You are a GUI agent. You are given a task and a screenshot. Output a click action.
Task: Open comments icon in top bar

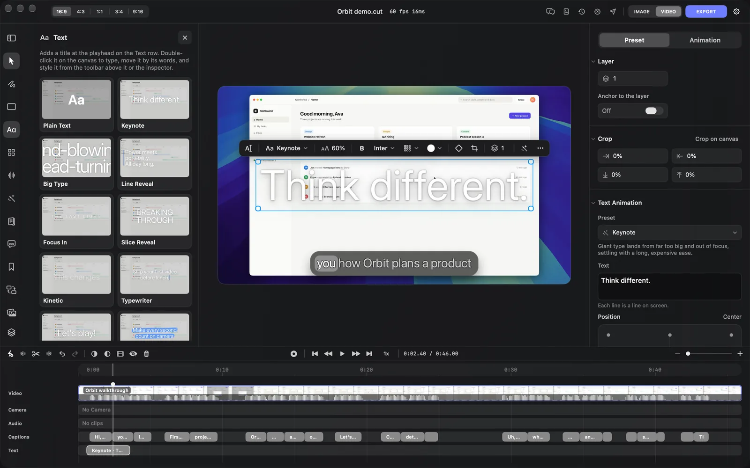[550, 12]
